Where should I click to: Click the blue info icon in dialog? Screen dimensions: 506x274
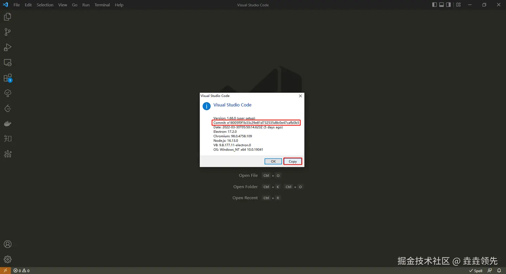click(x=207, y=106)
